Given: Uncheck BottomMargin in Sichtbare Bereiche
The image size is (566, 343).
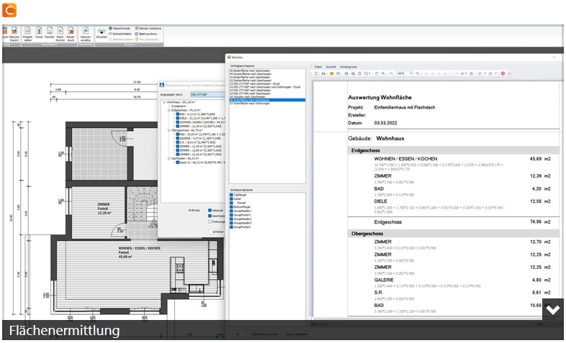Looking at the screenshot, I should [231, 207].
